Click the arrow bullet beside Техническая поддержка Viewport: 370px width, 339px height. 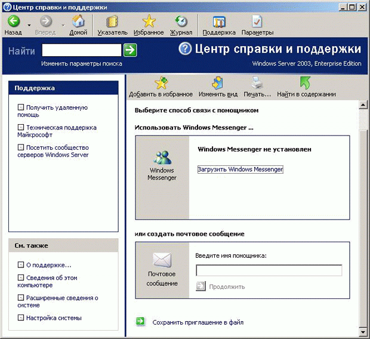21,128
